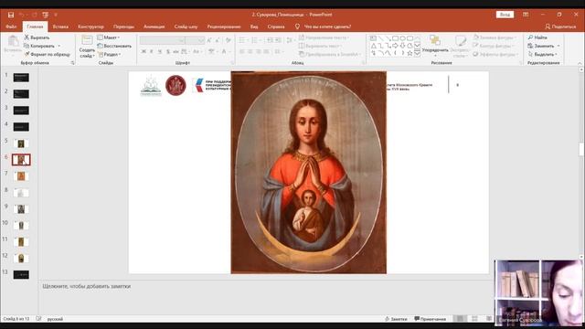The width and height of the screenshot is (585, 329).
Task: Select slide 7 thumbnail
Action: coord(21,176)
